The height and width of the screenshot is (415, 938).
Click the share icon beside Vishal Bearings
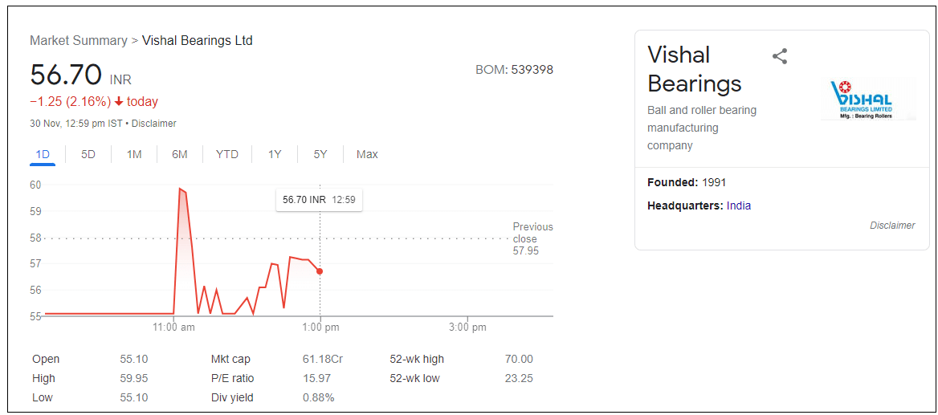pos(779,56)
